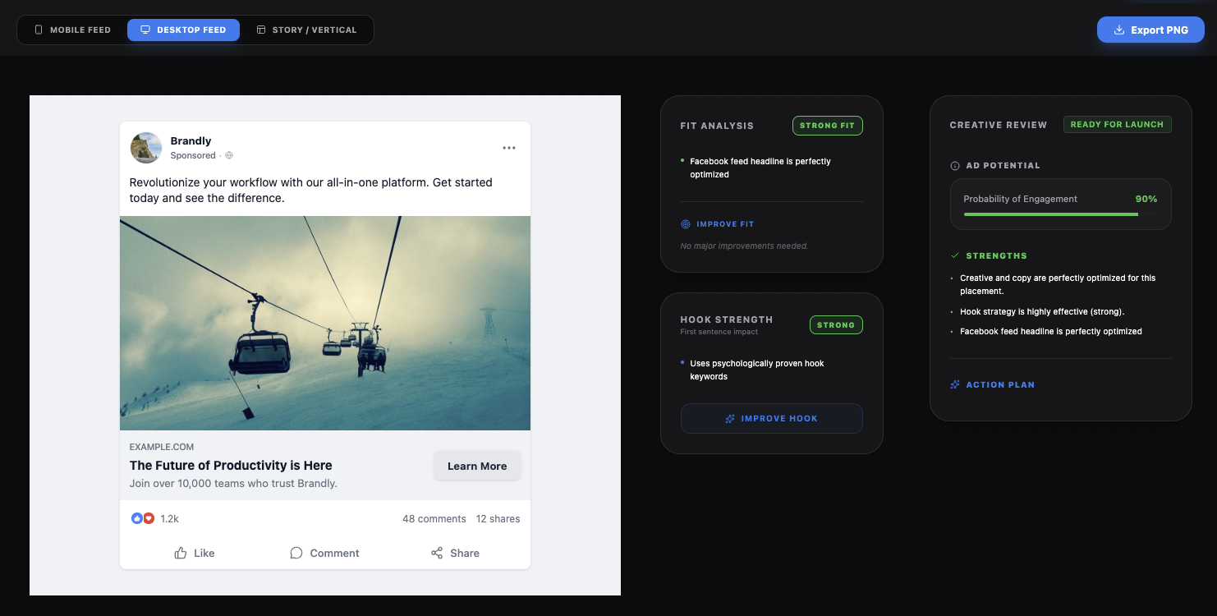Click the Improve Fit link
This screenshot has height=616, width=1217.
coord(717,224)
